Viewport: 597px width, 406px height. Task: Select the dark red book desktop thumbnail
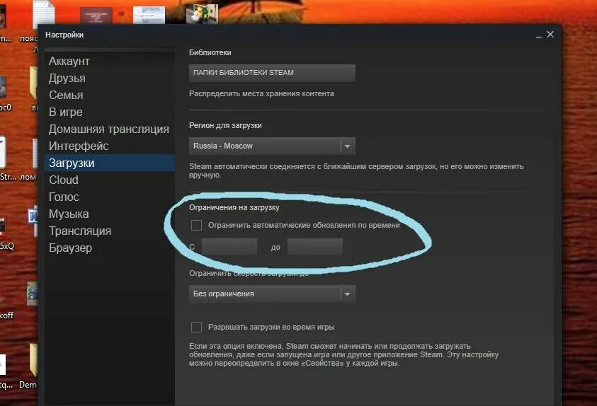pyautogui.click(x=96, y=16)
